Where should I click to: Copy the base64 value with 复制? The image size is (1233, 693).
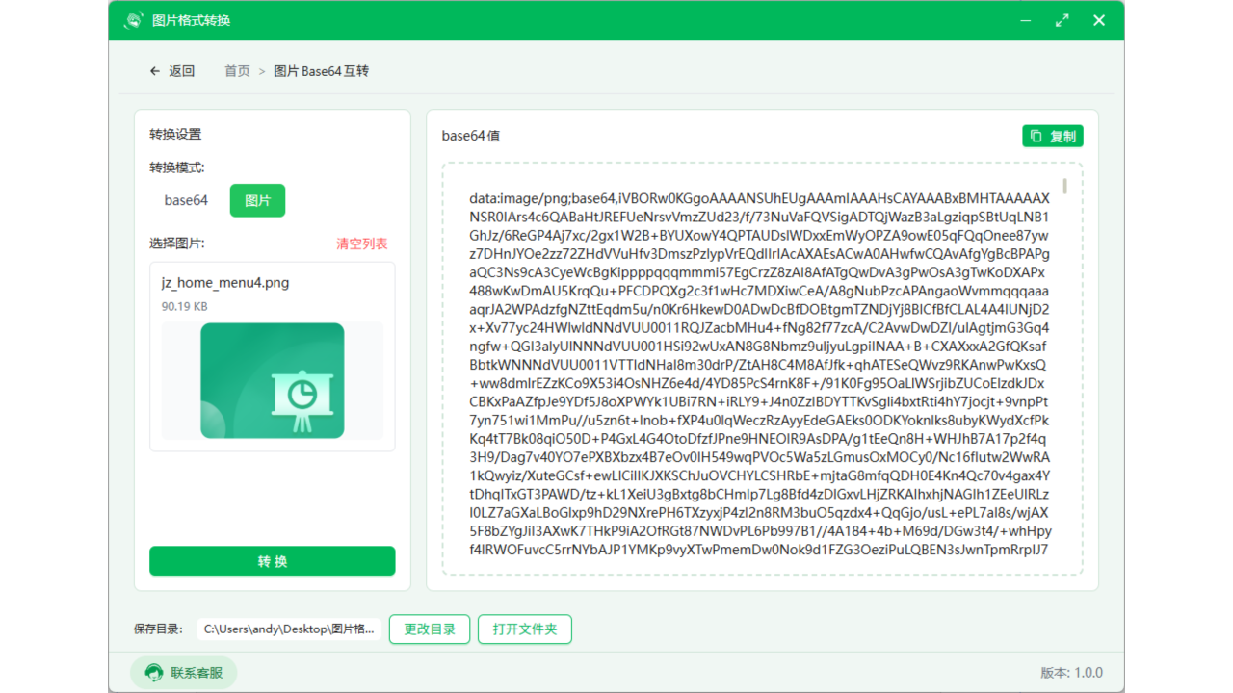pyautogui.click(x=1052, y=137)
